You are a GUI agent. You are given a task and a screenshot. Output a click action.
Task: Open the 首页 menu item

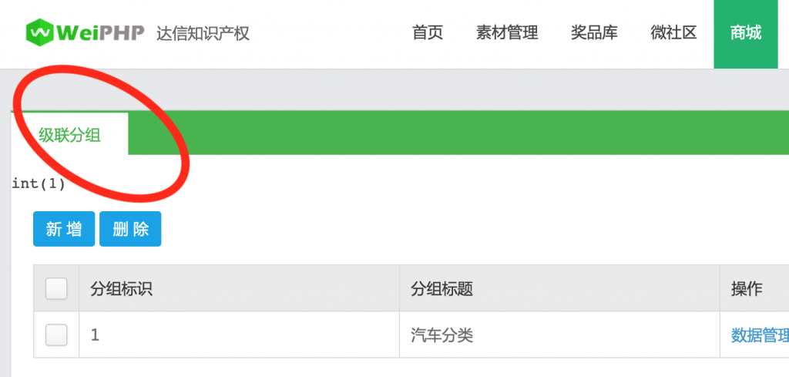coord(428,33)
